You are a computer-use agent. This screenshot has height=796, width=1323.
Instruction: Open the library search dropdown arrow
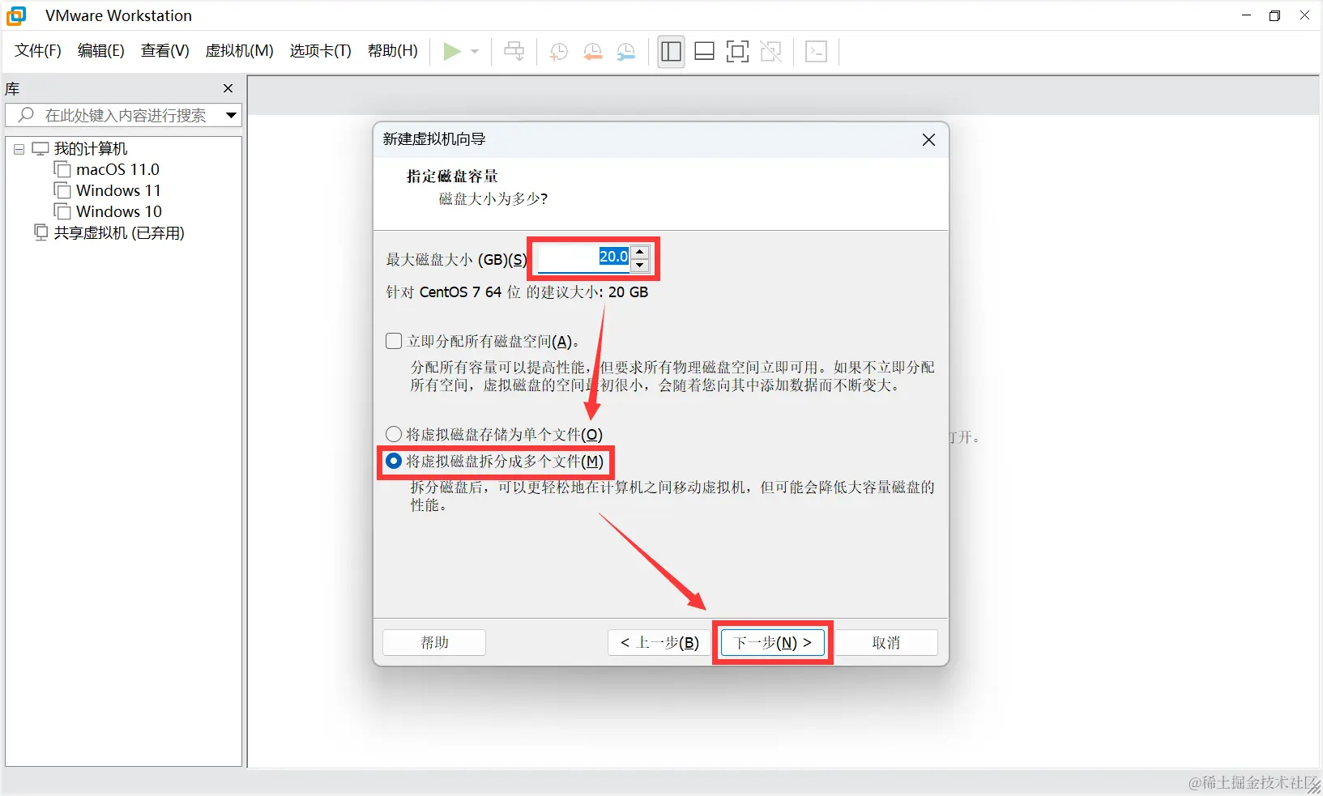click(231, 115)
